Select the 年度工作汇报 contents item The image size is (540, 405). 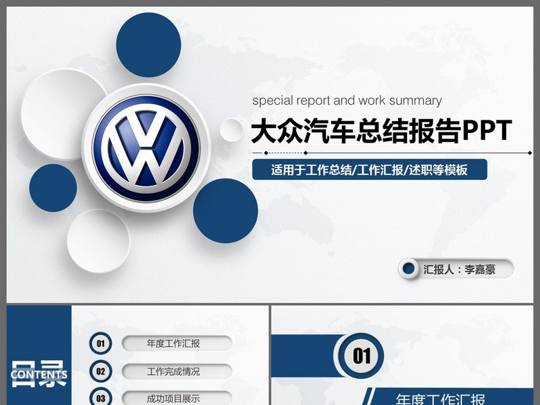[x=177, y=343]
